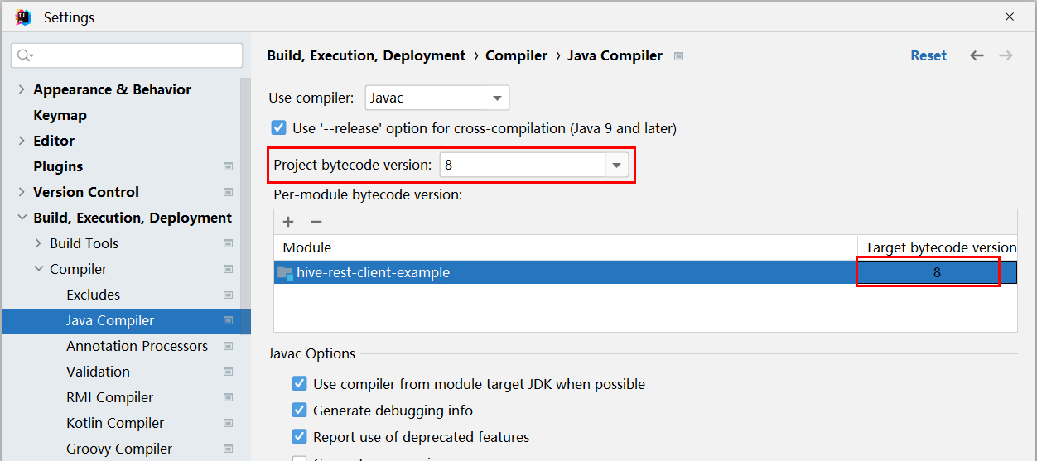Viewport: 1037px width, 461px height.
Task: Click the breadcrumb project-level settings icon
Action: tap(678, 56)
